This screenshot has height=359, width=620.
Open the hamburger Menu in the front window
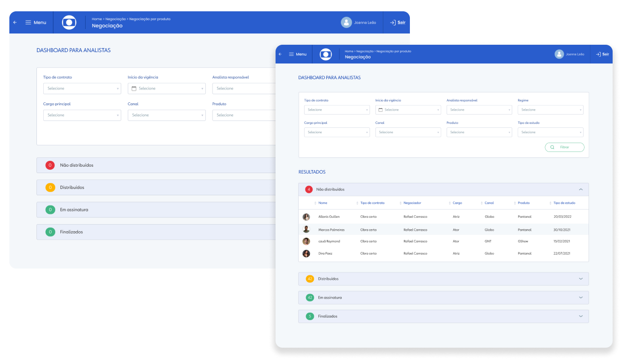(298, 54)
